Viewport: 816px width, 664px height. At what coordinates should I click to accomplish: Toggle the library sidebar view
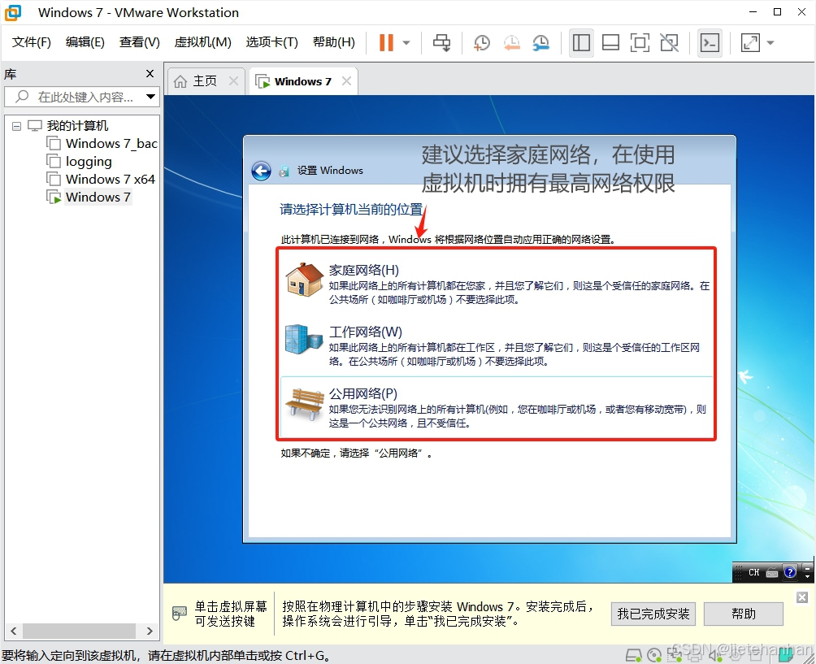tap(581, 43)
